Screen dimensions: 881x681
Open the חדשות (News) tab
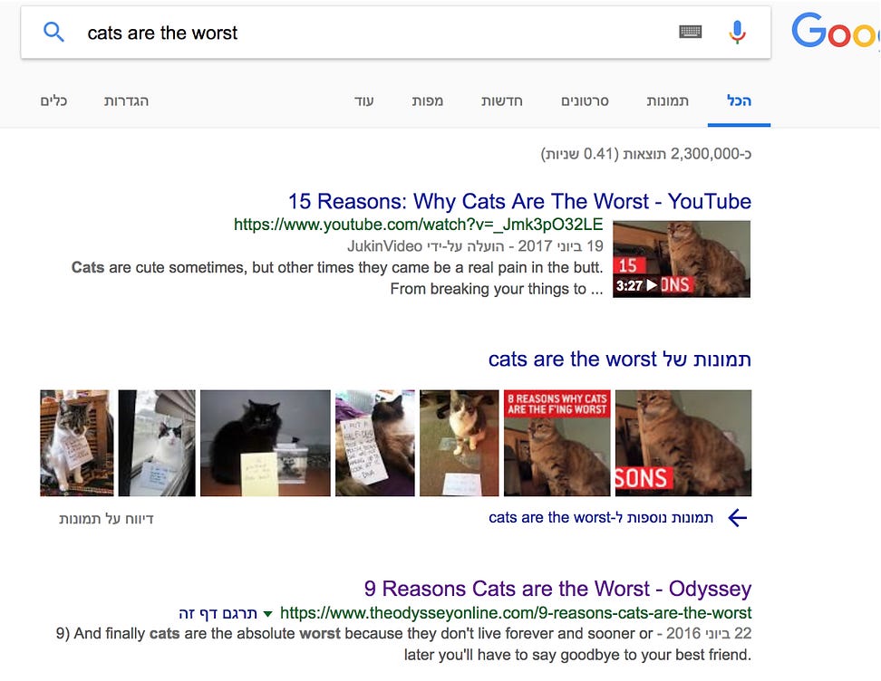pyautogui.click(x=502, y=101)
